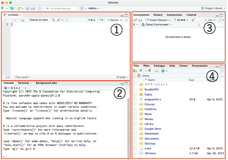Image resolution: width=228 pixels, height=160 pixels.
Task: Open the Import Dataset dropdown
Action: (158, 20)
